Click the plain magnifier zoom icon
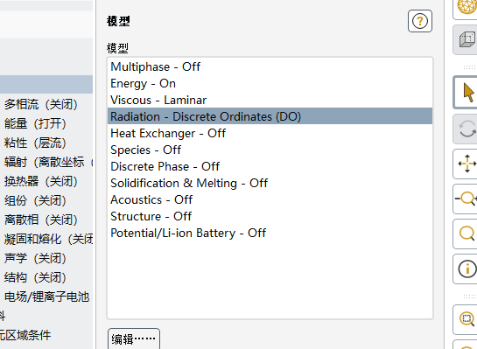The width and height of the screenshot is (477, 349). click(466, 234)
